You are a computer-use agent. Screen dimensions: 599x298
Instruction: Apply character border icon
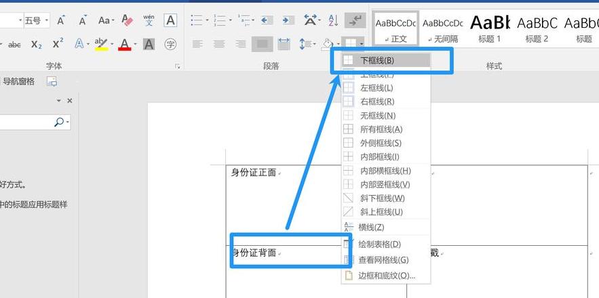click(x=170, y=20)
